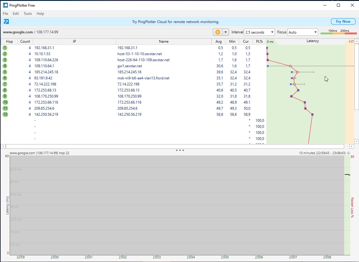
Task: Open the dropdown arrow beside the pause button
Action: tap(226, 32)
